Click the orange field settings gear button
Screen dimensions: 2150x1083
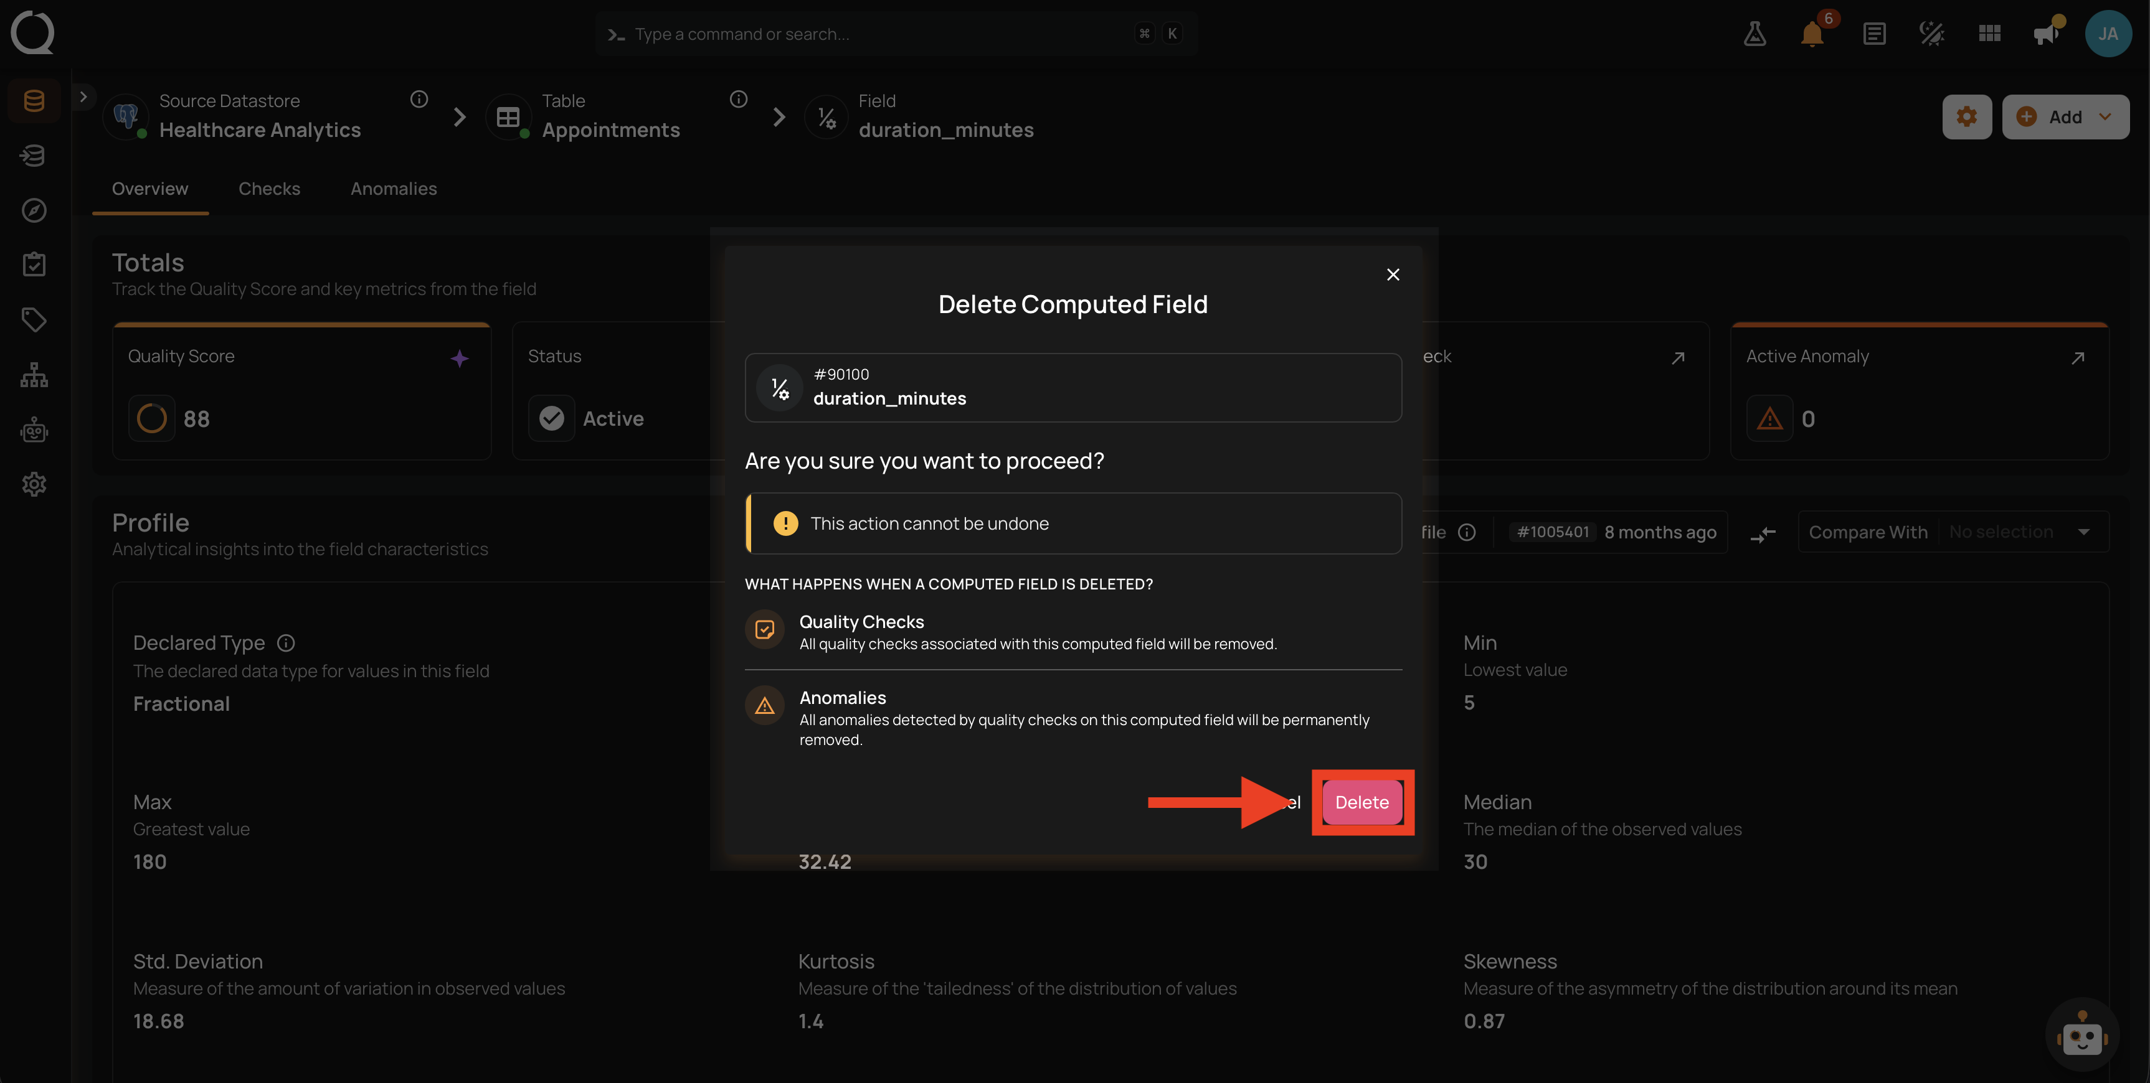click(x=1966, y=117)
